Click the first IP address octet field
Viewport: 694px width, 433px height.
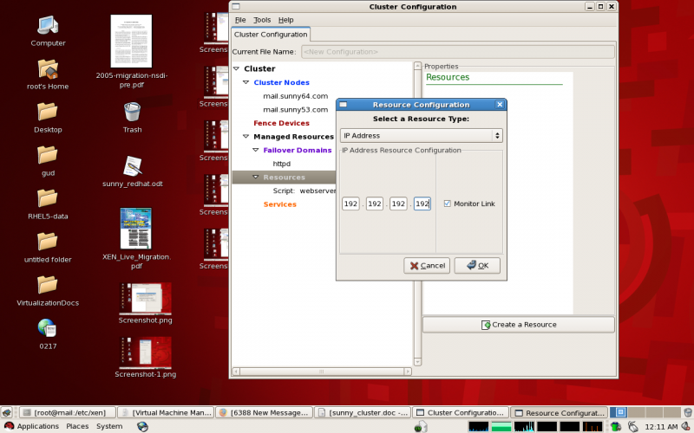coord(350,204)
